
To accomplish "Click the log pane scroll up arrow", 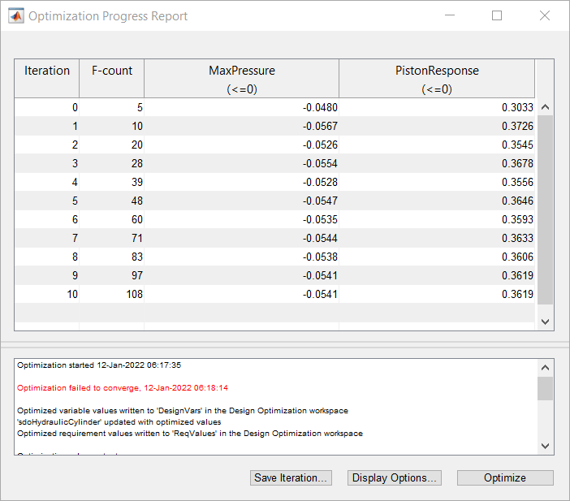I will tap(545, 368).
